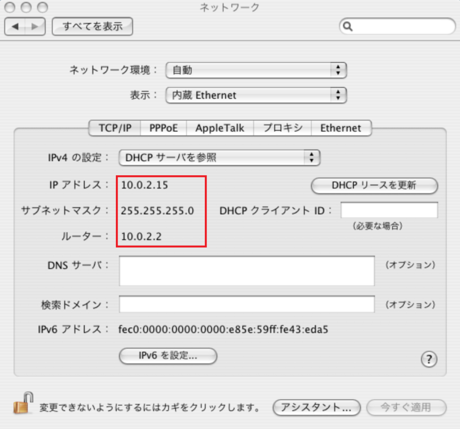Click the アシスタント... button

[317, 407]
